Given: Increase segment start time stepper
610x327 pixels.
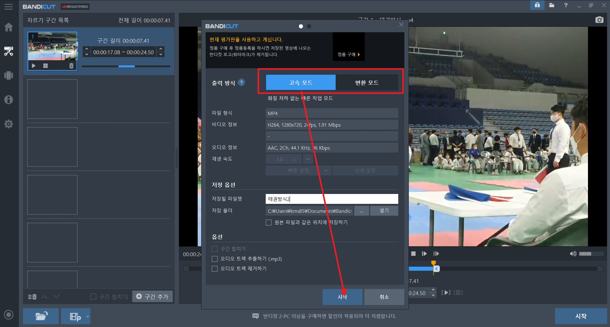Looking at the screenshot, I should 87,49.
